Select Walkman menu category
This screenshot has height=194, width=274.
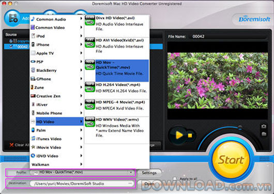pyautogui.click(x=57, y=165)
